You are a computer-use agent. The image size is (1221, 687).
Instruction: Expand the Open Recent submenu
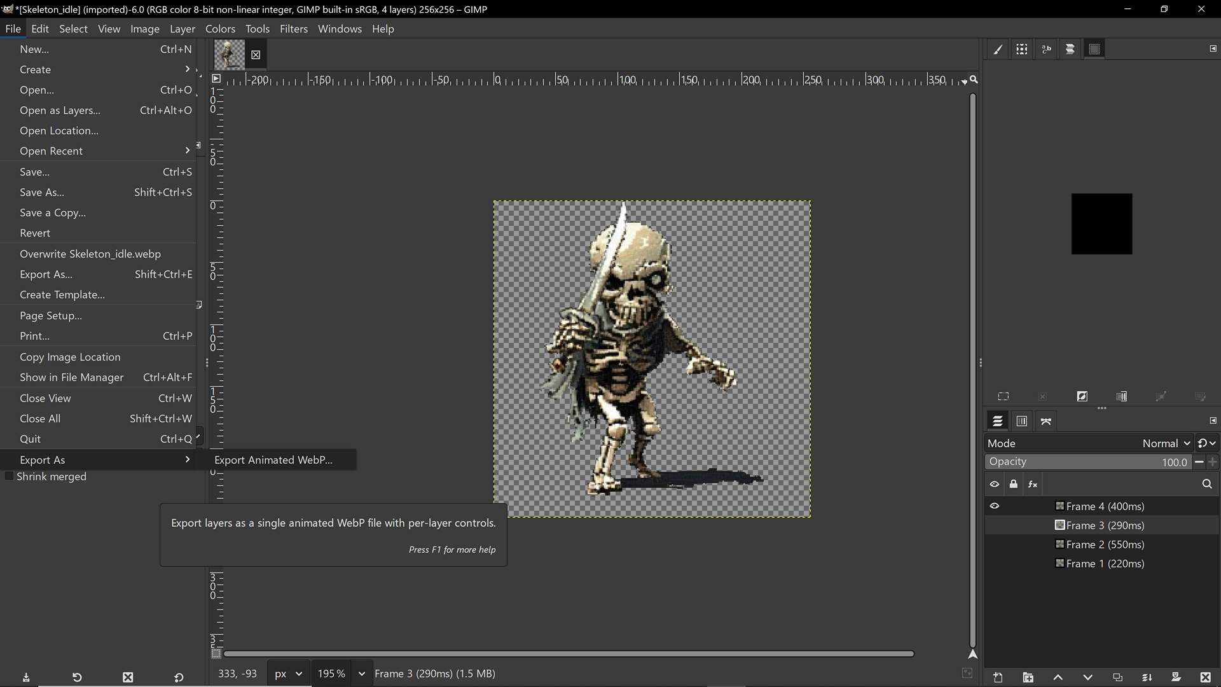coord(99,151)
